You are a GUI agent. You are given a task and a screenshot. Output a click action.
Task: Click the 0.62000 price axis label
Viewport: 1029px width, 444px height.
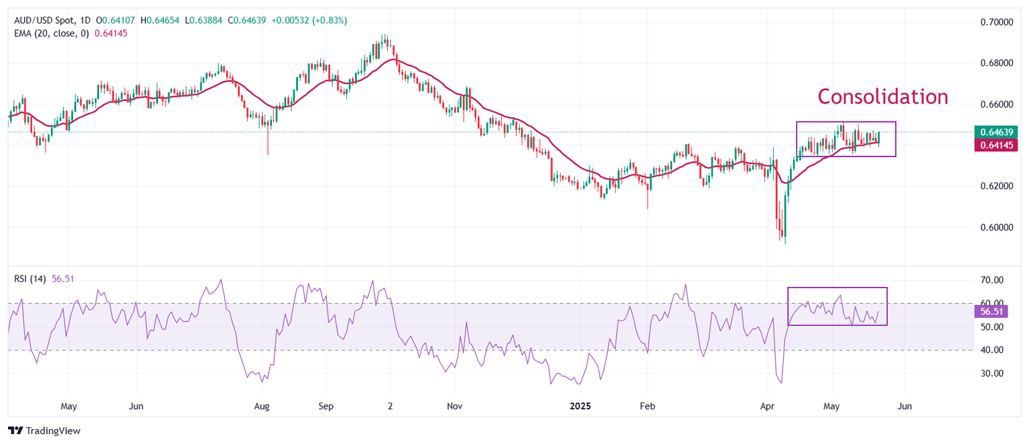coord(996,186)
